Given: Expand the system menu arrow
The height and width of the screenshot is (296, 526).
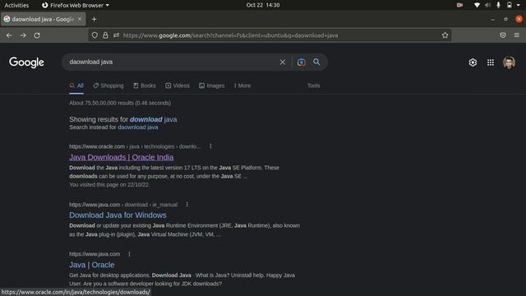Looking at the screenshot, I should pos(519,5).
